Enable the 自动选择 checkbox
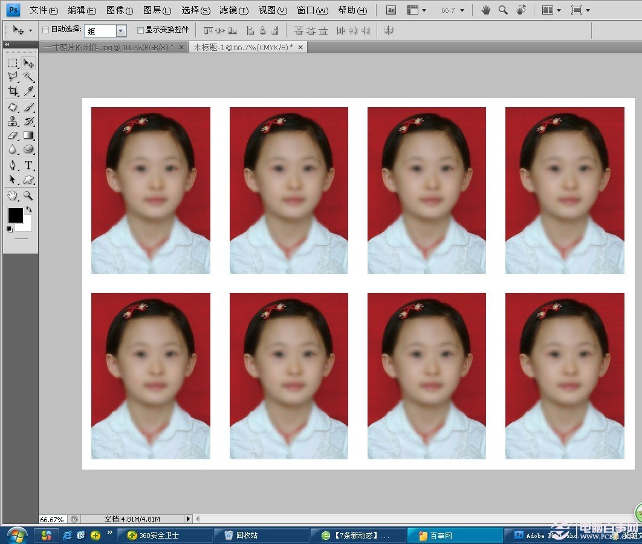This screenshot has width=642, height=544. (x=45, y=30)
